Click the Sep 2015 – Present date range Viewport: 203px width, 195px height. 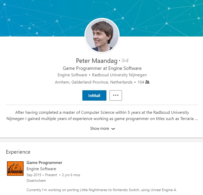[42, 175]
